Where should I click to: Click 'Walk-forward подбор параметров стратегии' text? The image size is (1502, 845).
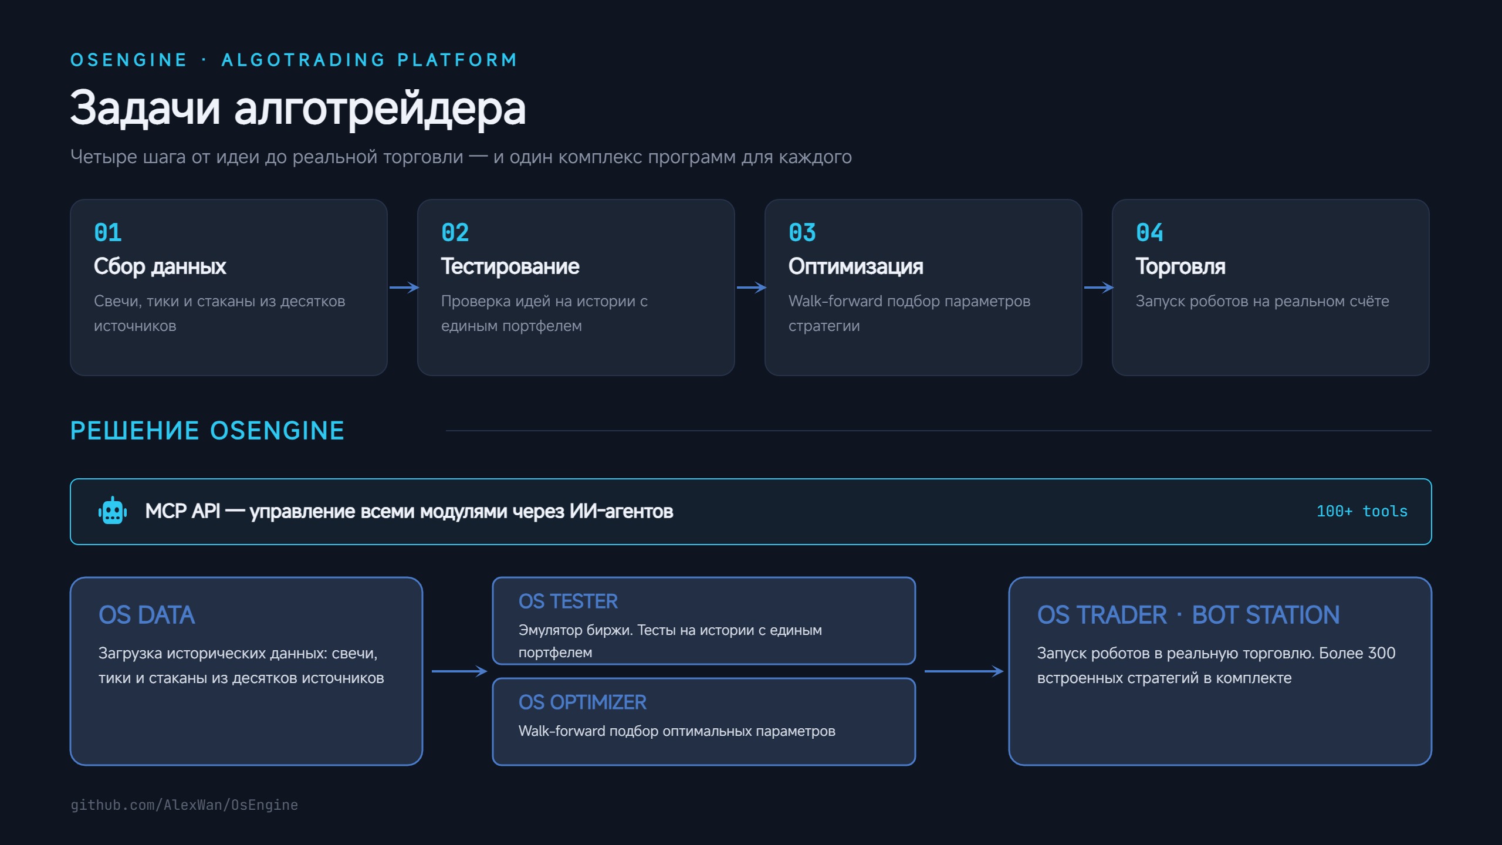(x=909, y=313)
